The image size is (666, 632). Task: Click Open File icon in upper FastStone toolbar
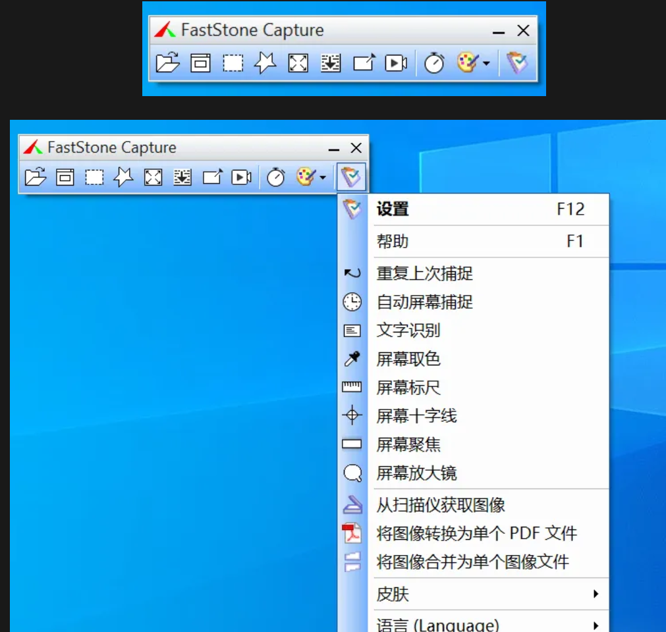[x=168, y=63]
